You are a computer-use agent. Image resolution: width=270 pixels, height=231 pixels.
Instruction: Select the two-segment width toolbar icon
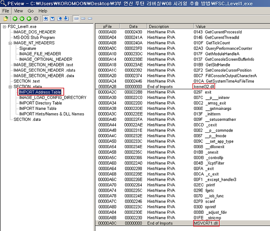[83, 19]
